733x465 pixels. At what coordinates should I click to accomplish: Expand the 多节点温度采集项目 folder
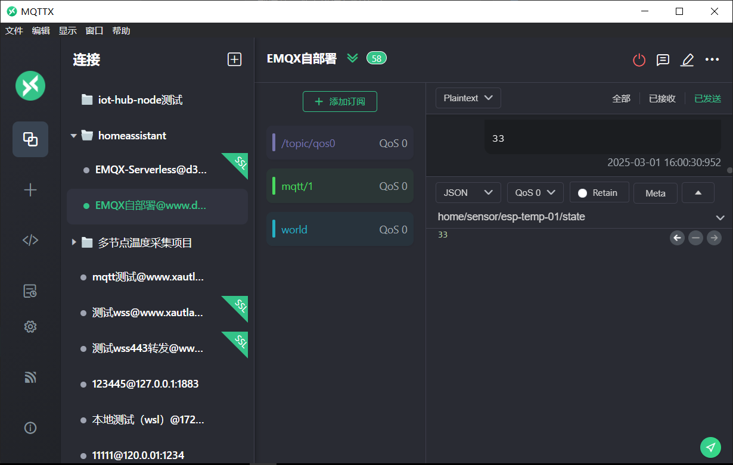(x=74, y=242)
